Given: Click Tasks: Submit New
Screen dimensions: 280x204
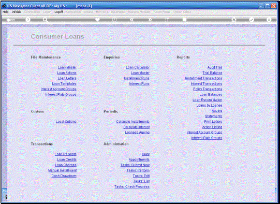Looking at the screenshot, I should click(135, 165).
